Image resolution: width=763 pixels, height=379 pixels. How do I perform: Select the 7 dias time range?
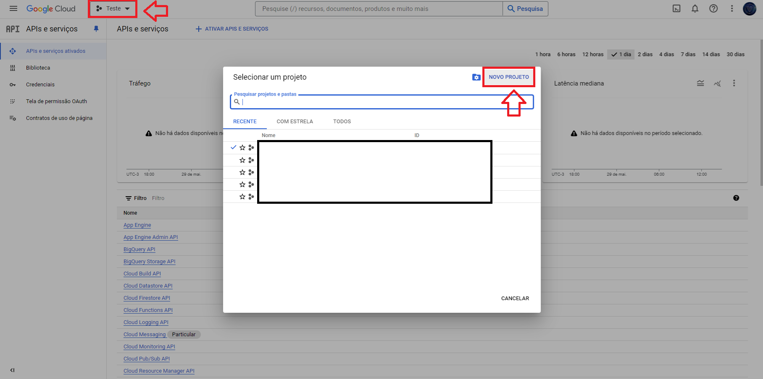pos(688,55)
